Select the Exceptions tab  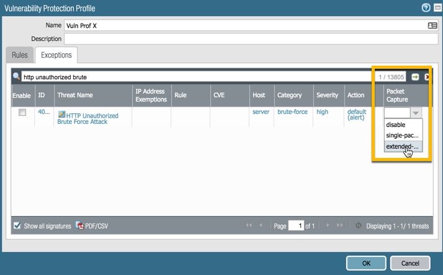(x=56, y=55)
